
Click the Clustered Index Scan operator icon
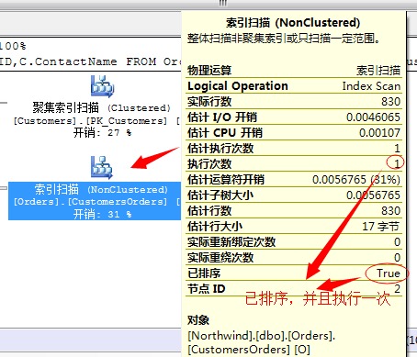click(102, 86)
